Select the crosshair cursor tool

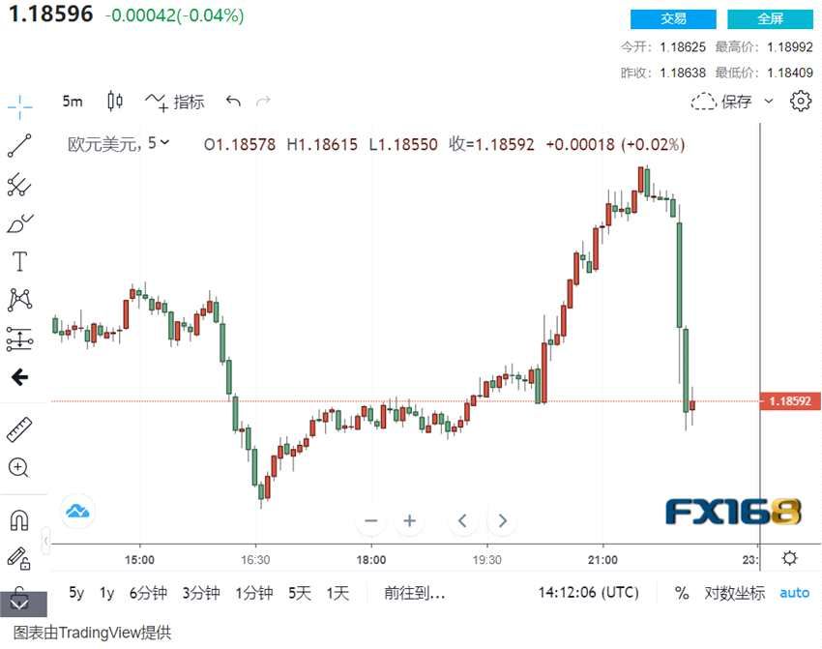point(19,106)
